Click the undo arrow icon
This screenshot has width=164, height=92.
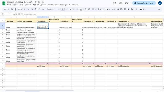tap(5, 9)
